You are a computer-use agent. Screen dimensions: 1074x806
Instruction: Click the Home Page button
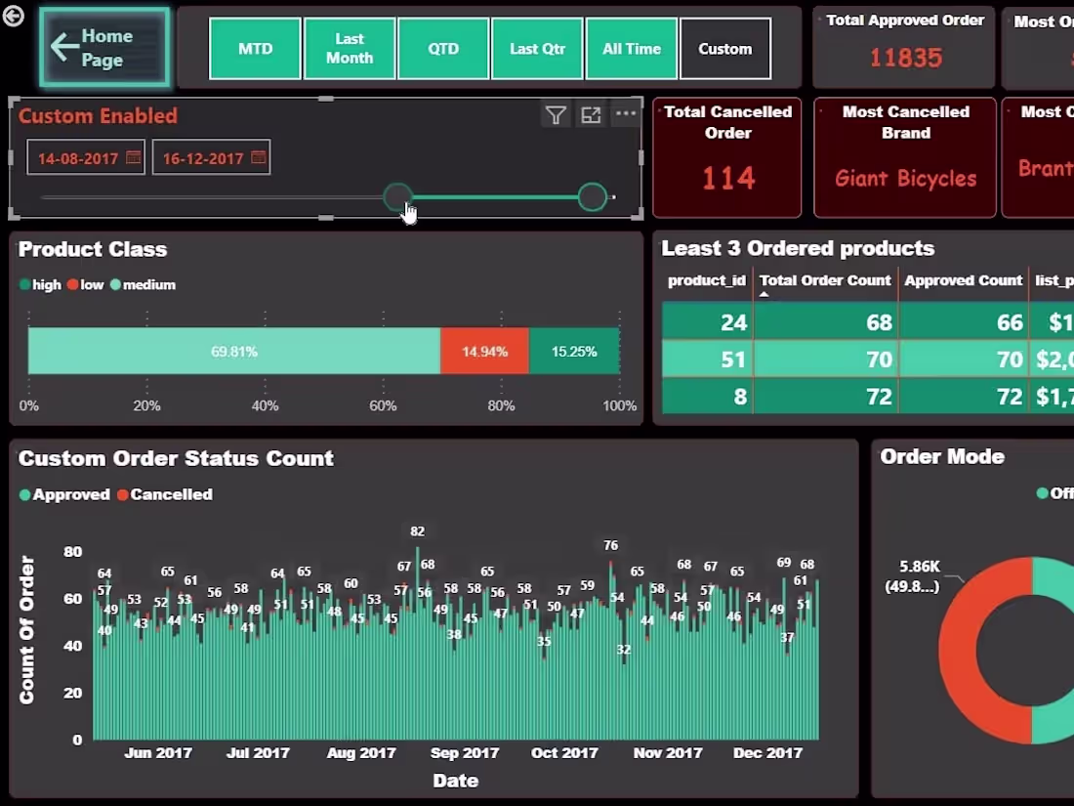(x=104, y=46)
